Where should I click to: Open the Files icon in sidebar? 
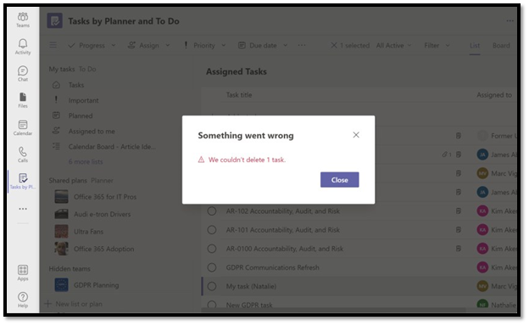23,100
